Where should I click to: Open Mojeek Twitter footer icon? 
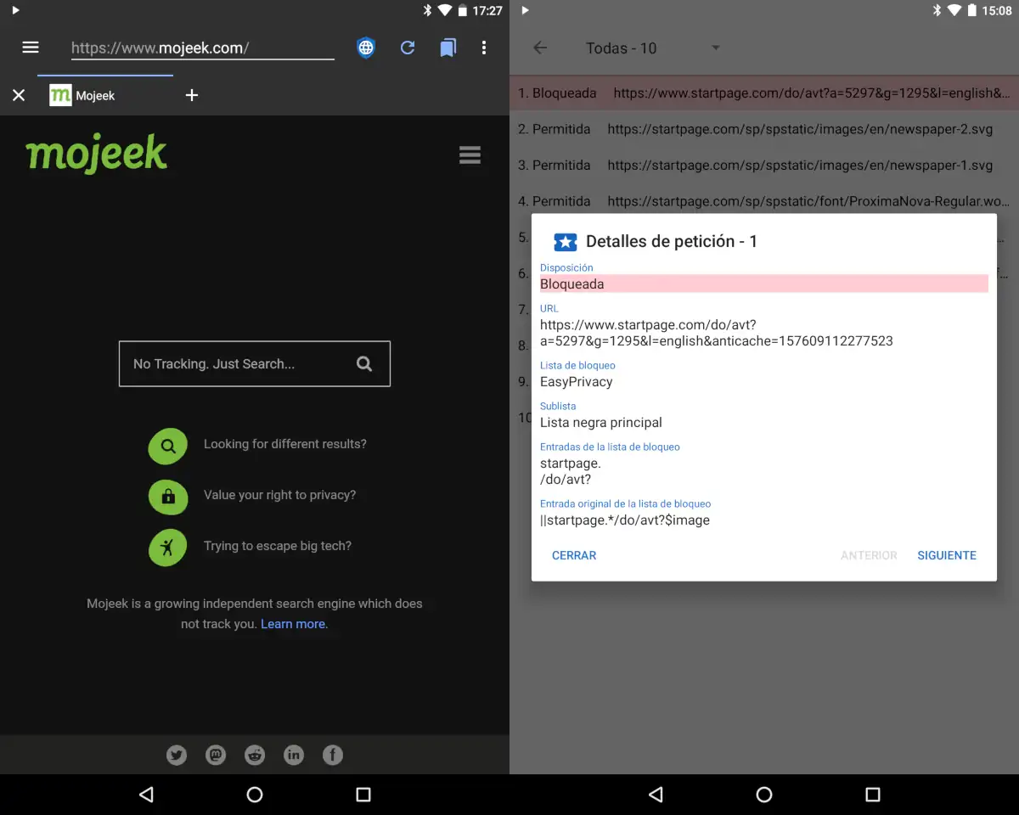tap(177, 755)
